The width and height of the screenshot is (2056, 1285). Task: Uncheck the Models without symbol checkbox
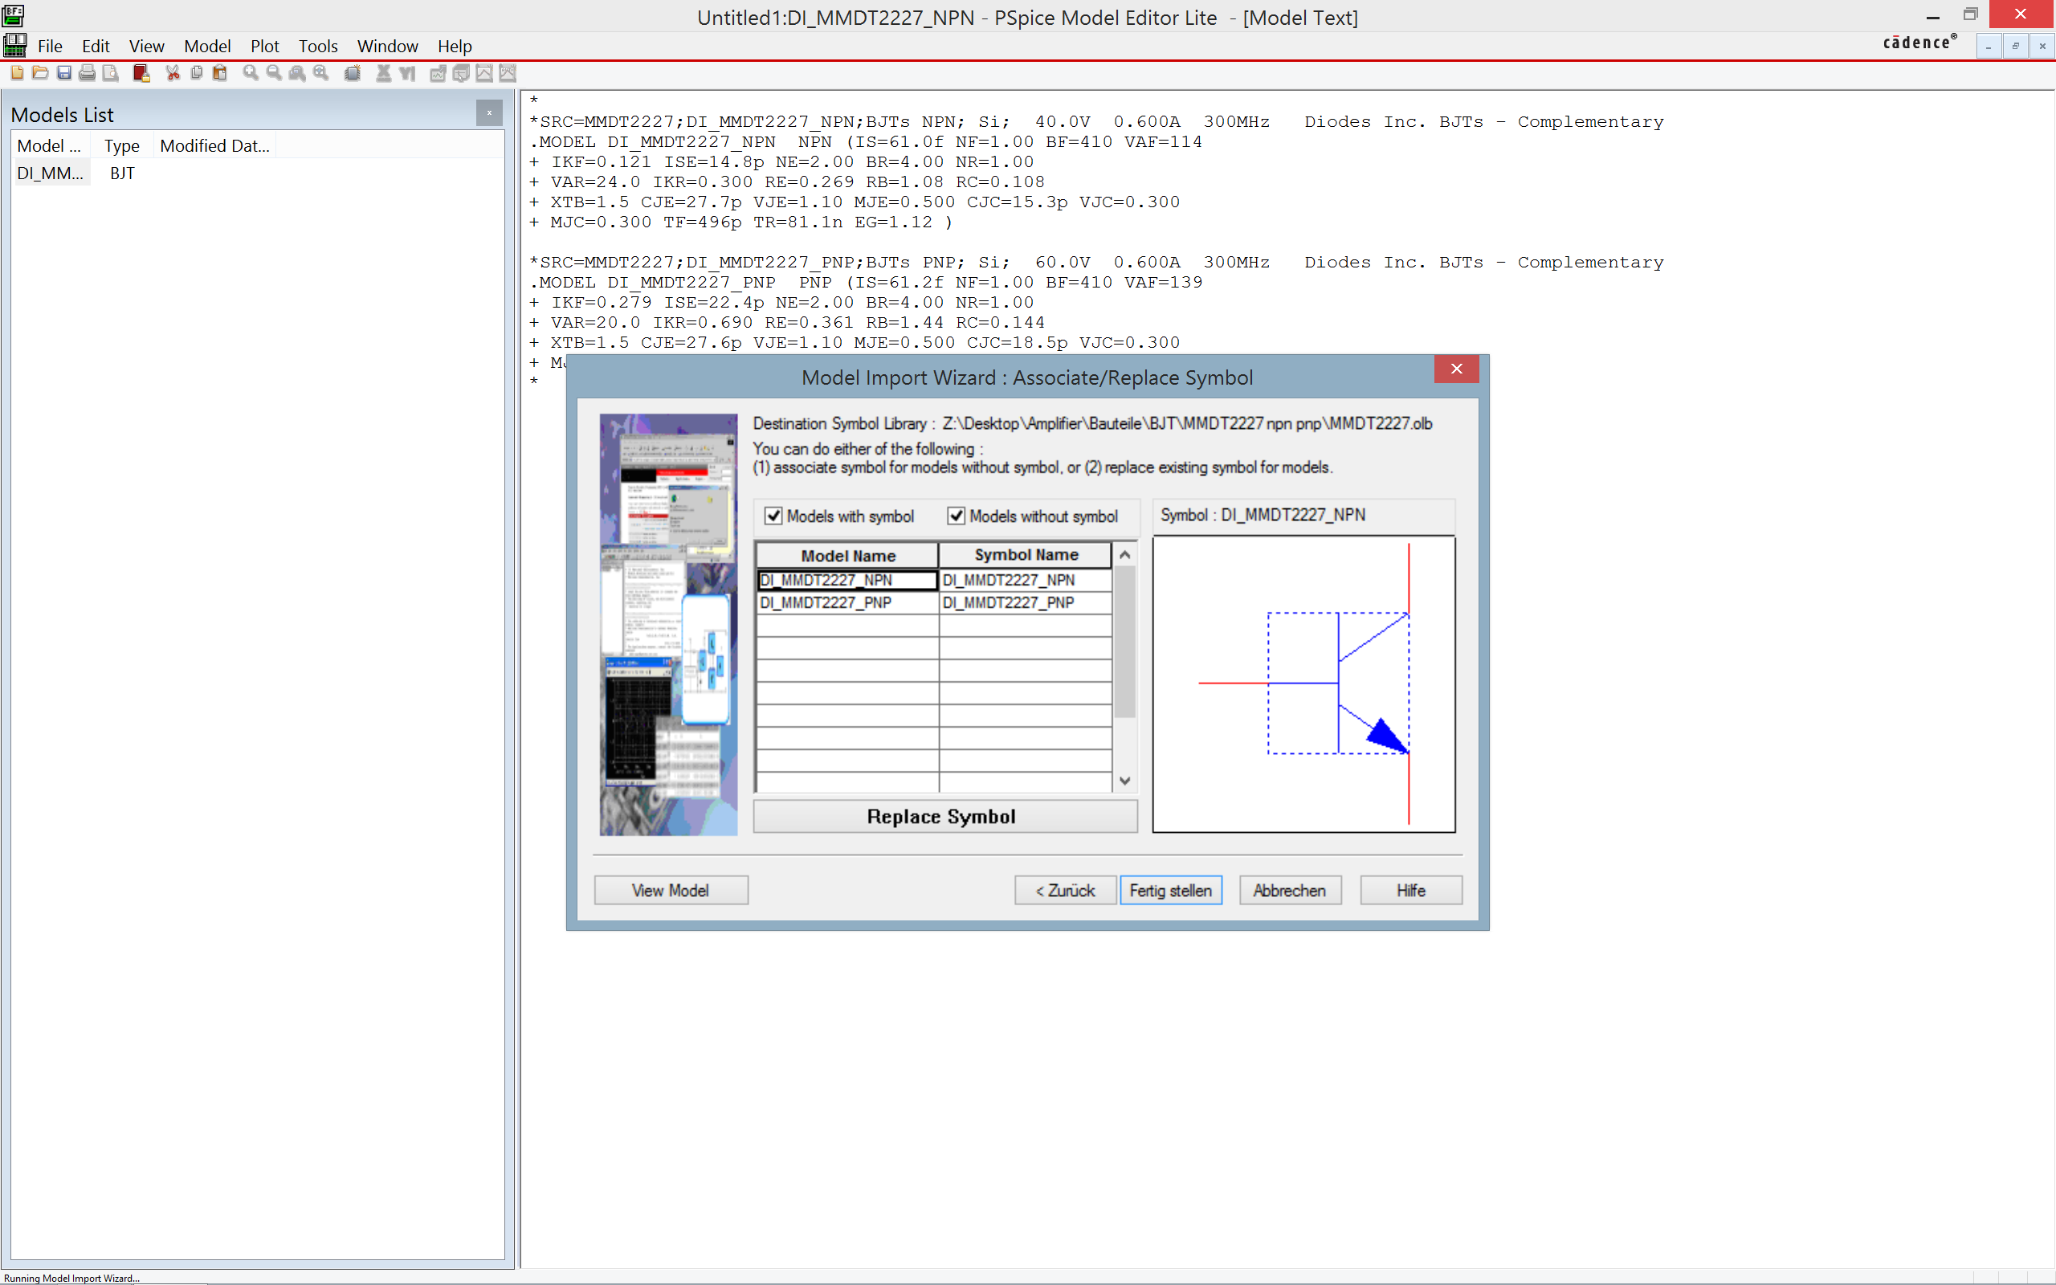pyautogui.click(x=956, y=516)
